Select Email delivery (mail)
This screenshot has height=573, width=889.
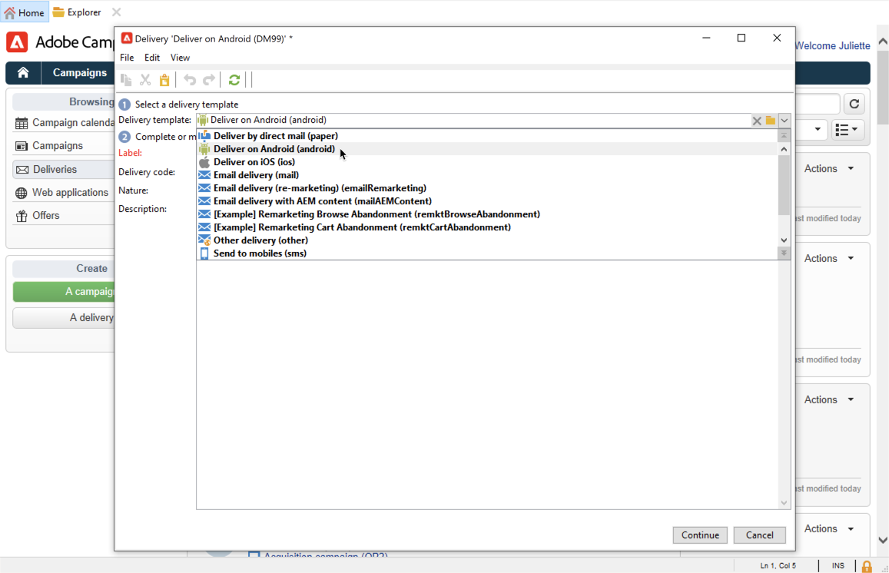click(488, 175)
